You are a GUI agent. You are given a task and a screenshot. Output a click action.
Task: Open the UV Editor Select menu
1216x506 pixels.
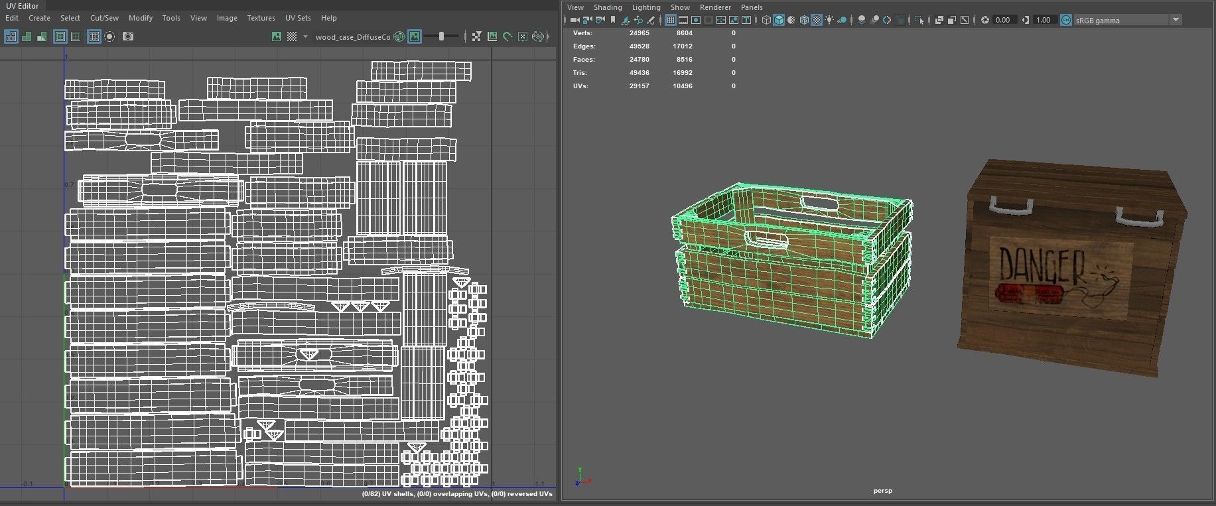pos(70,18)
